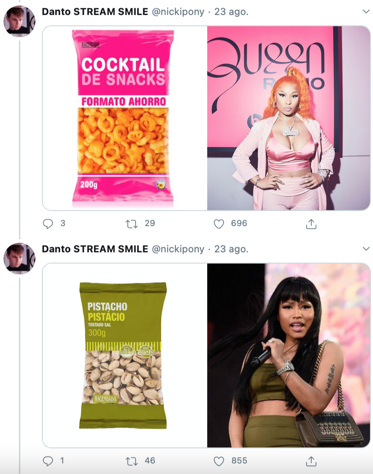Like the Cocktail de Snacks tweet

(x=219, y=224)
